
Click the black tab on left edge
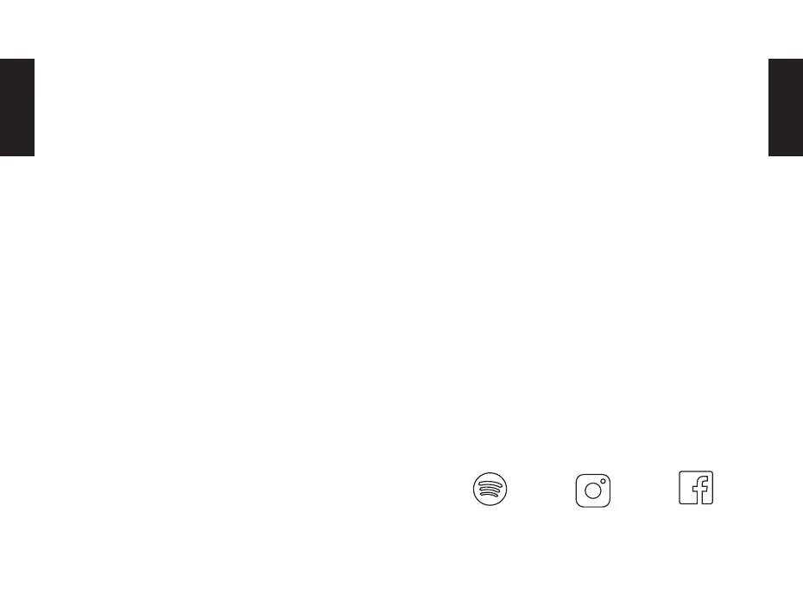tap(16, 107)
